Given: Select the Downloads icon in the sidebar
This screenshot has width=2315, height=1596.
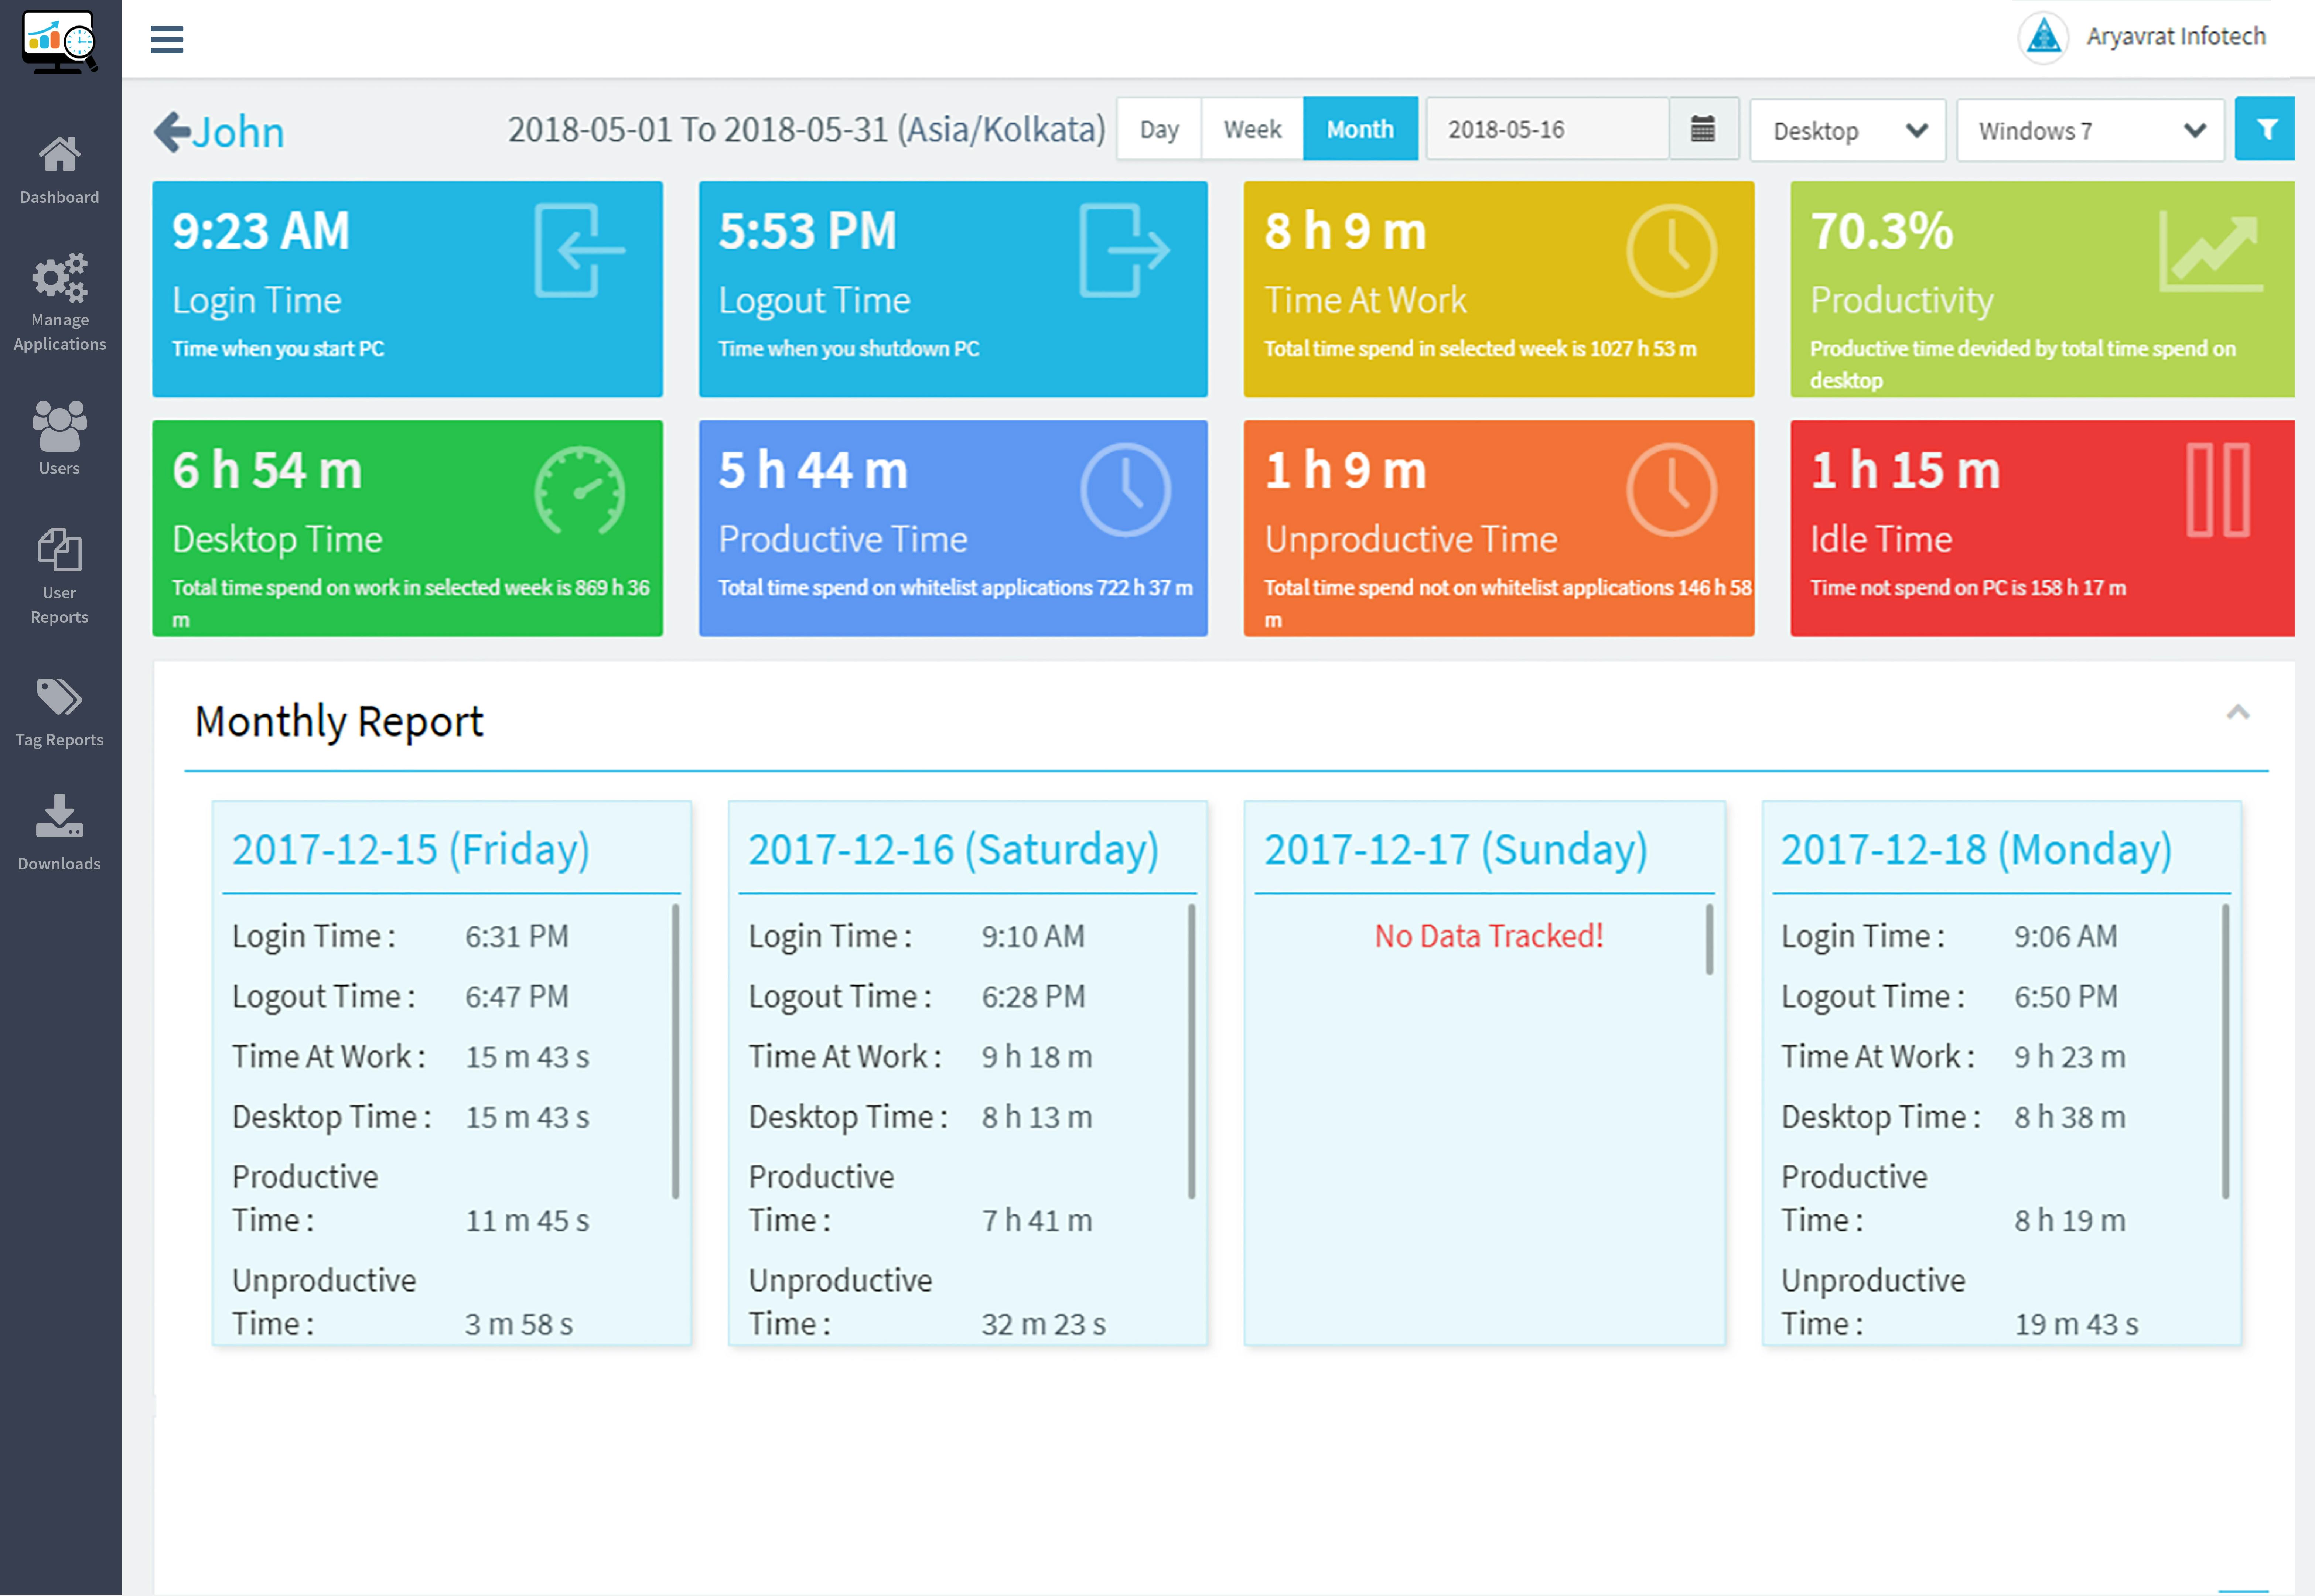Looking at the screenshot, I should [x=59, y=820].
